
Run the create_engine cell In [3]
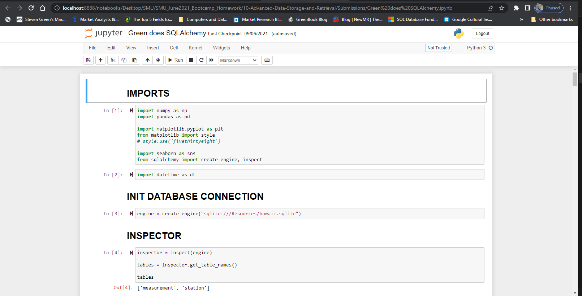click(132, 214)
